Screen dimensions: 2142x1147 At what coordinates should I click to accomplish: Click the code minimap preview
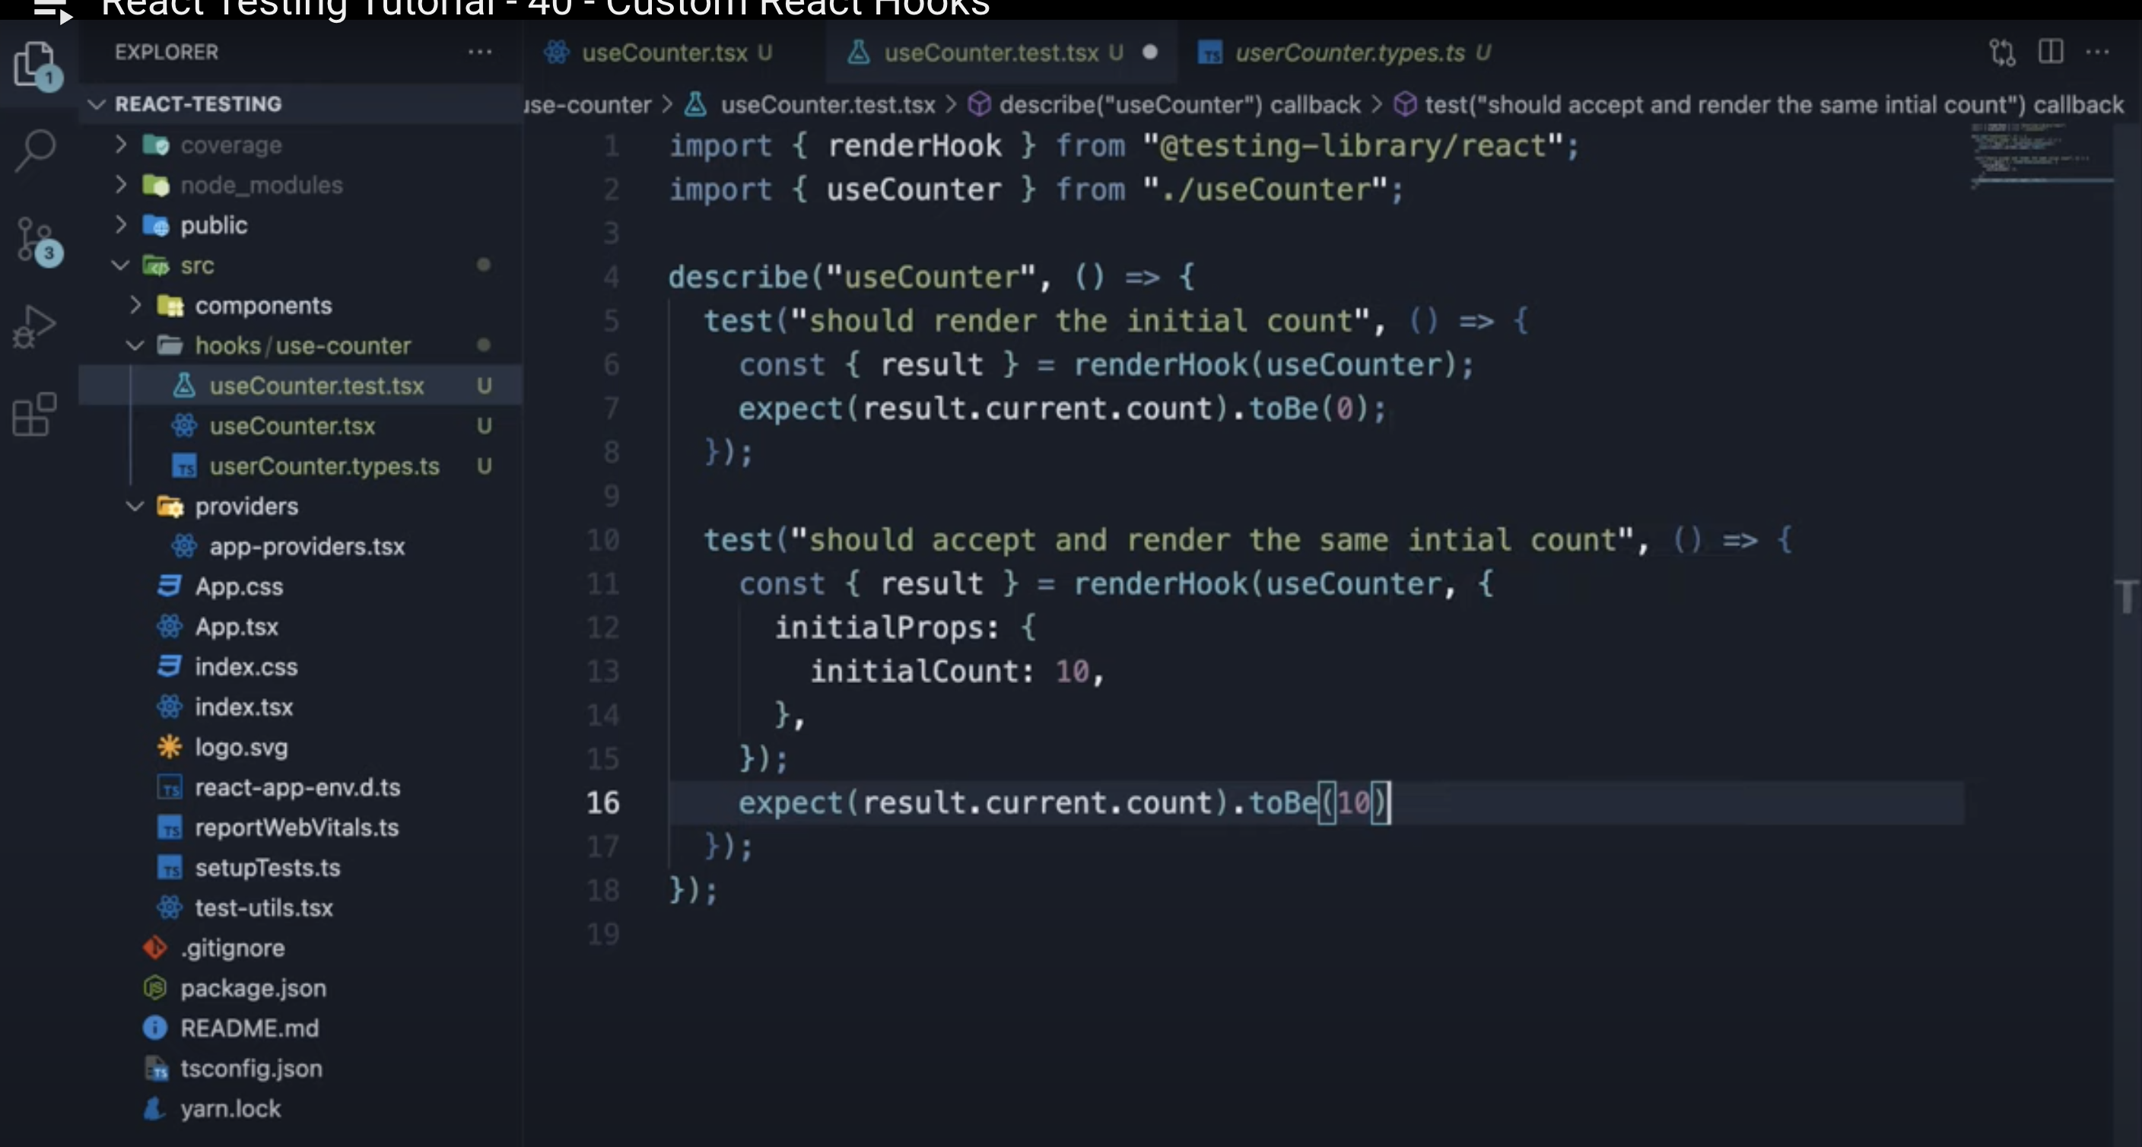(x=2042, y=157)
